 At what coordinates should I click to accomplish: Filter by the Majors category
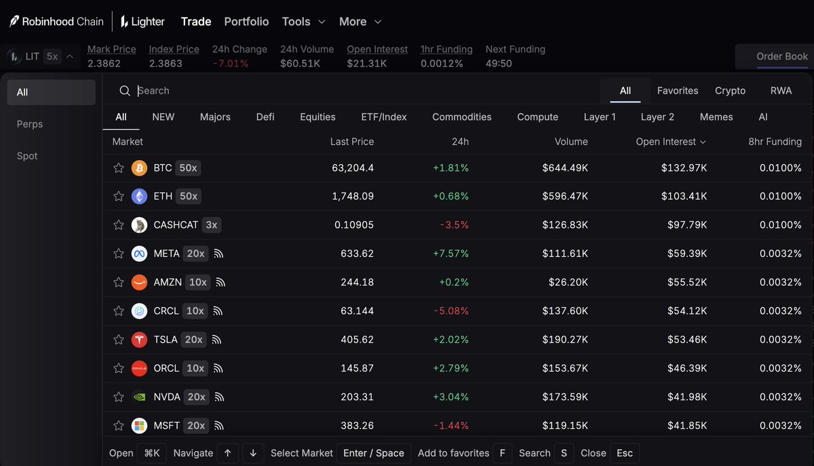(x=215, y=117)
